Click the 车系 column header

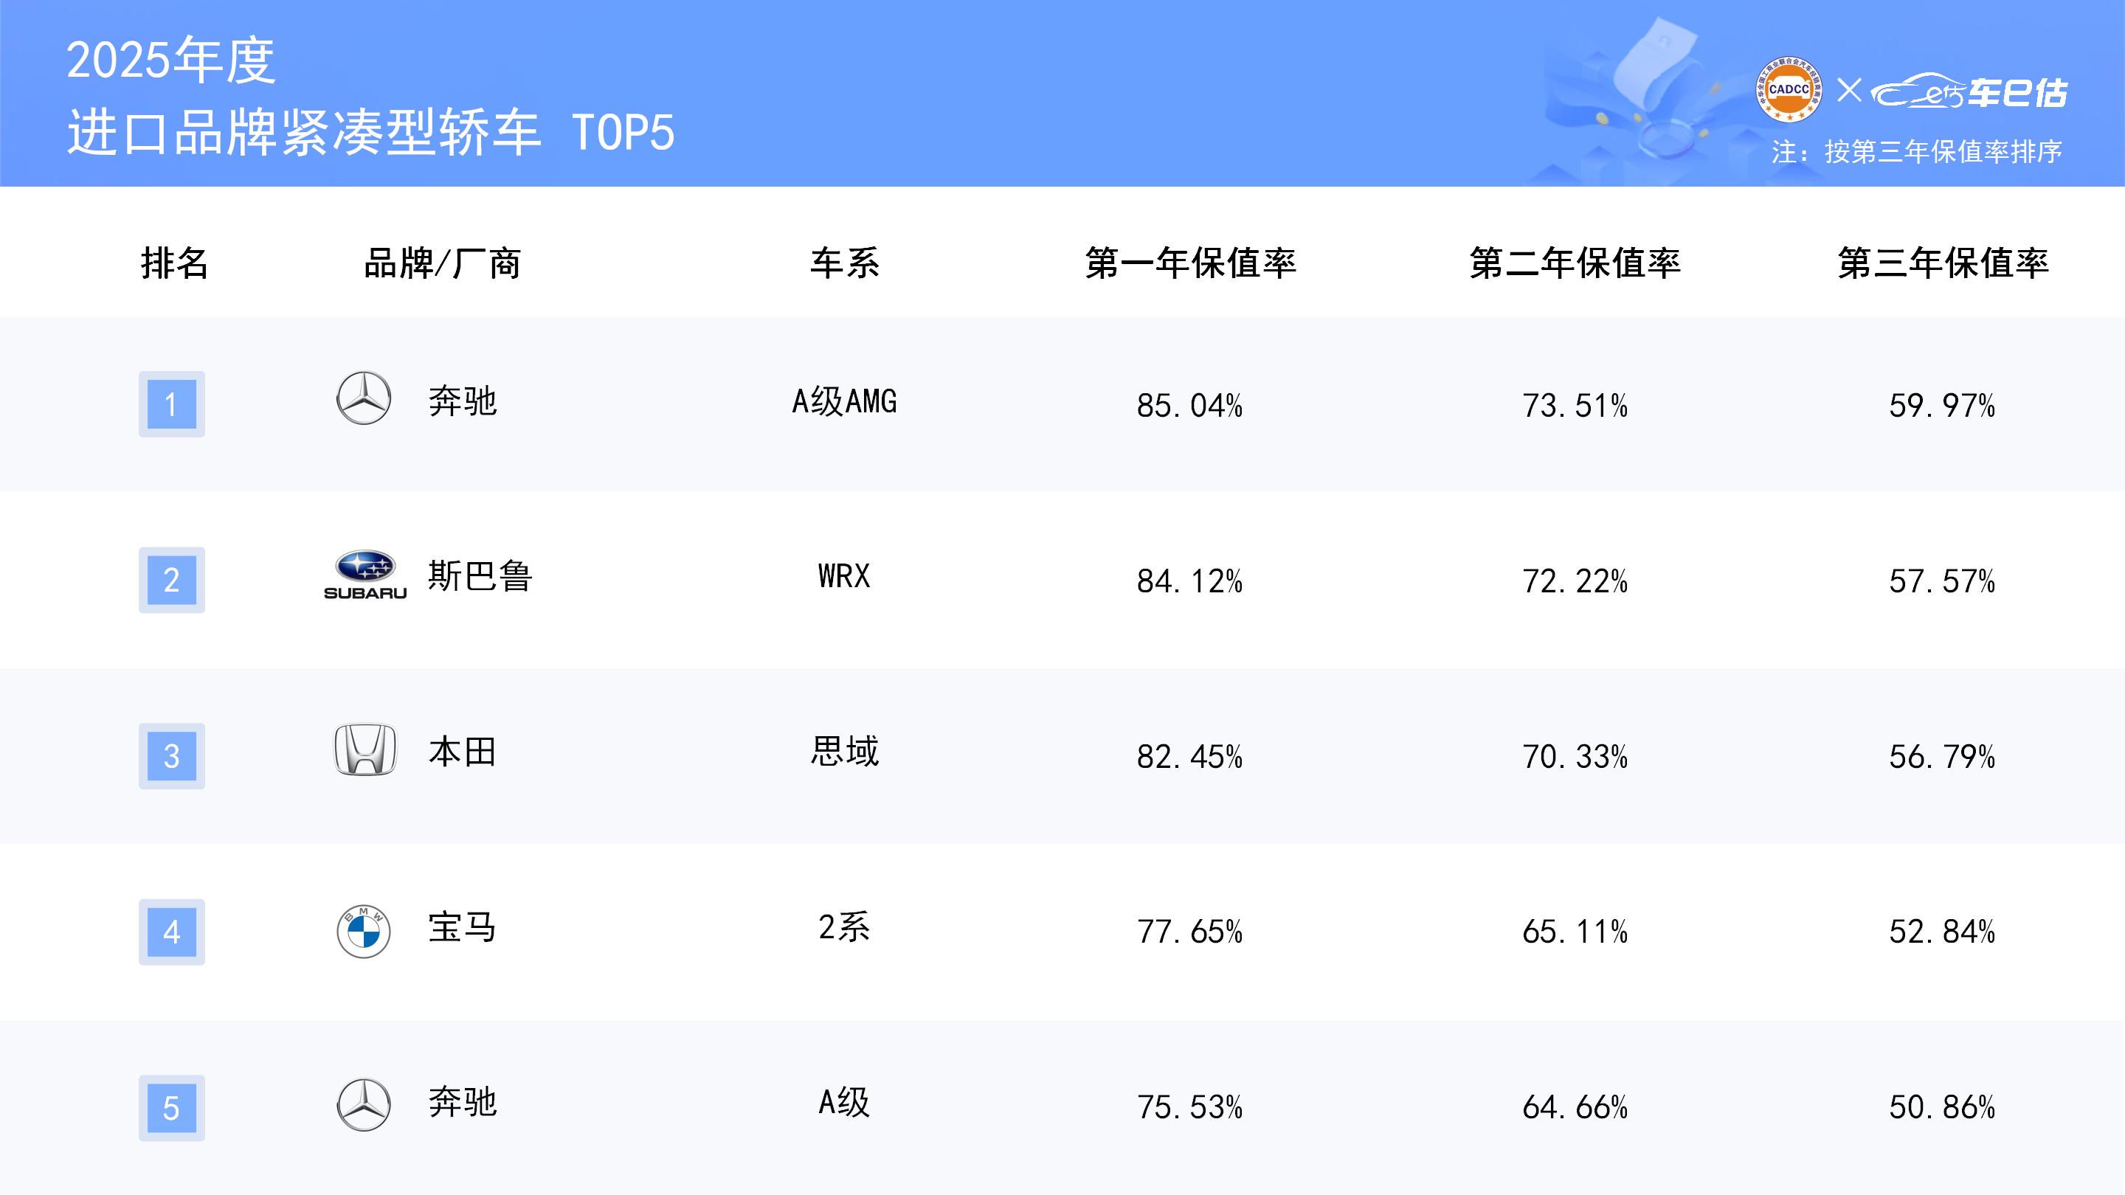click(x=845, y=264)
